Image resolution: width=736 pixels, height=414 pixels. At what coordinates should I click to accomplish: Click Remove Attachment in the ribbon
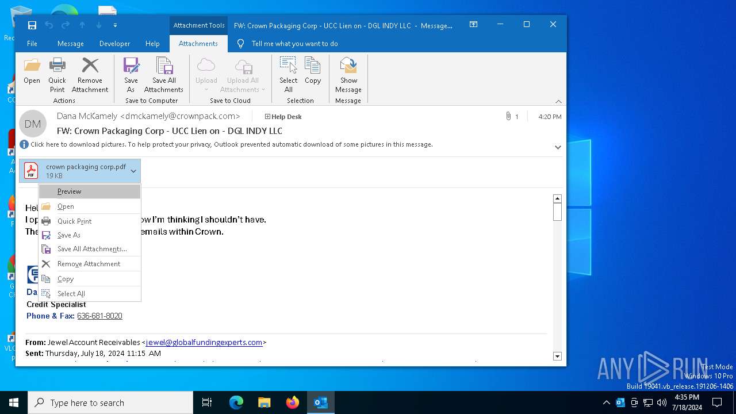(x=90, y=75)
